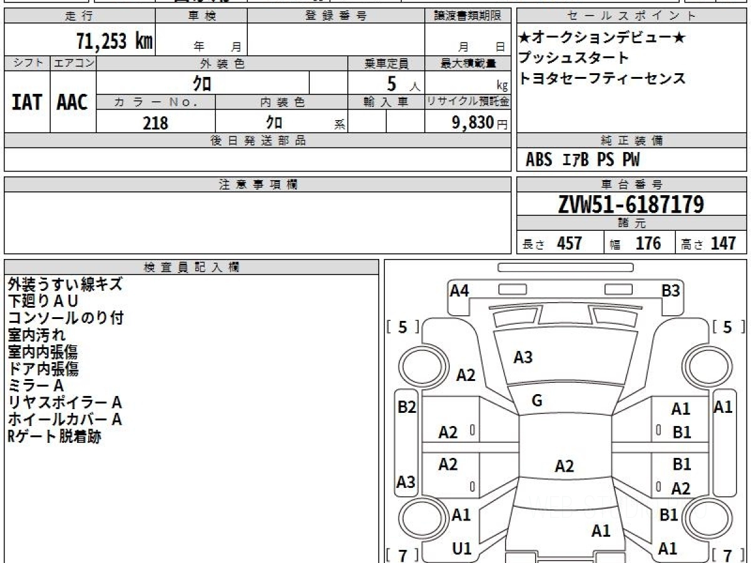Image resolution: width=751 pixels, height=563 pixels.
Task: Select the IAT shift value
Action: (27, 102)
